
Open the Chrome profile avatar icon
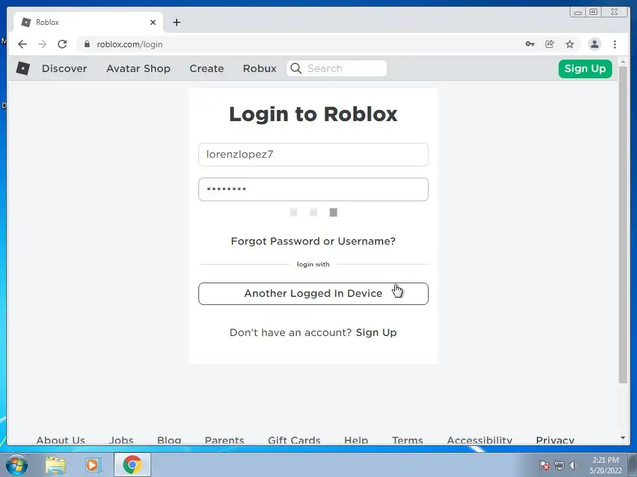tap(594, 44)
